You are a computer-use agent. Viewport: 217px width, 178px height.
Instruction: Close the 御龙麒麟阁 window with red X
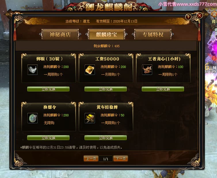pos(199,15)
